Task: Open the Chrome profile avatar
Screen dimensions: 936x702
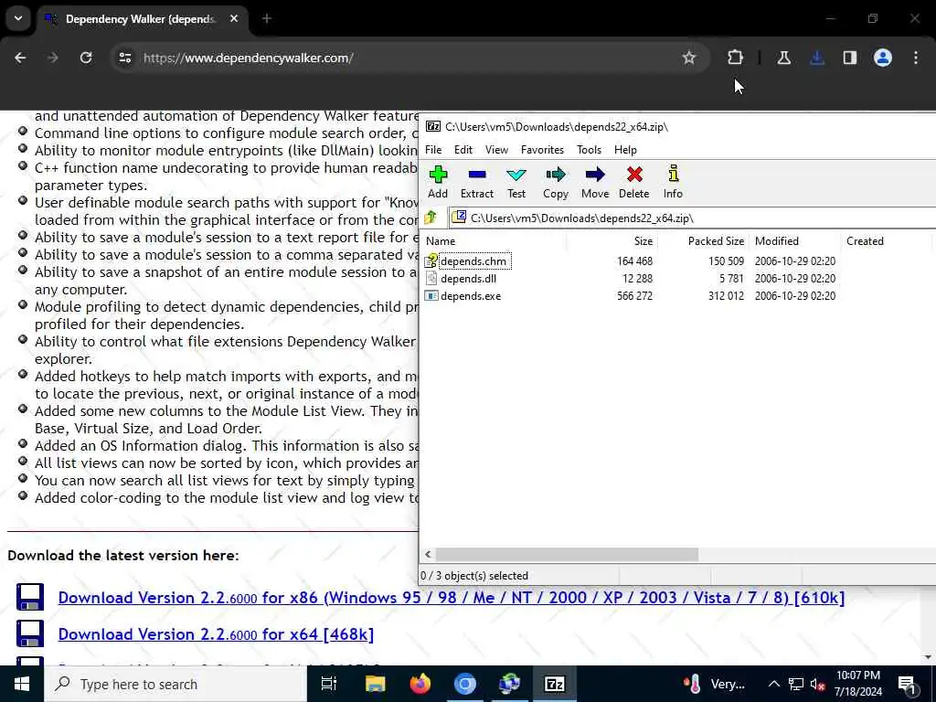Action: [882, 58]
